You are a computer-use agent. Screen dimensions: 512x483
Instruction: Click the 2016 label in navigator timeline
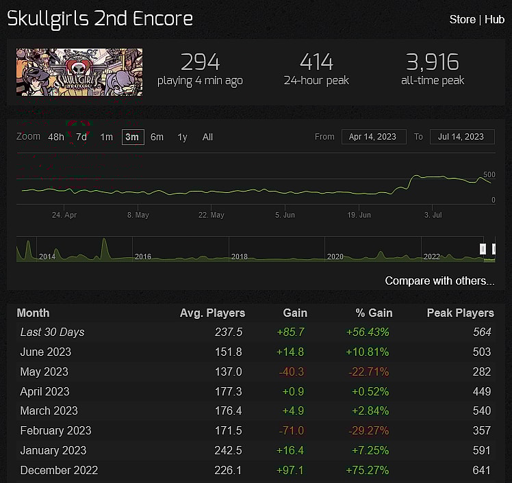click(x=143, y=257)
